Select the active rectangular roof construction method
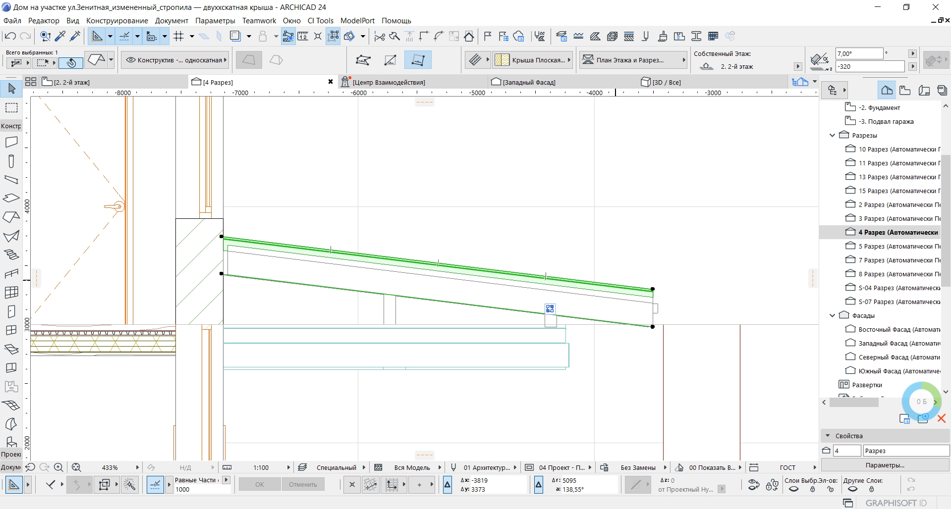This screenshot has height=509, width=951. [x=418, y=60]
